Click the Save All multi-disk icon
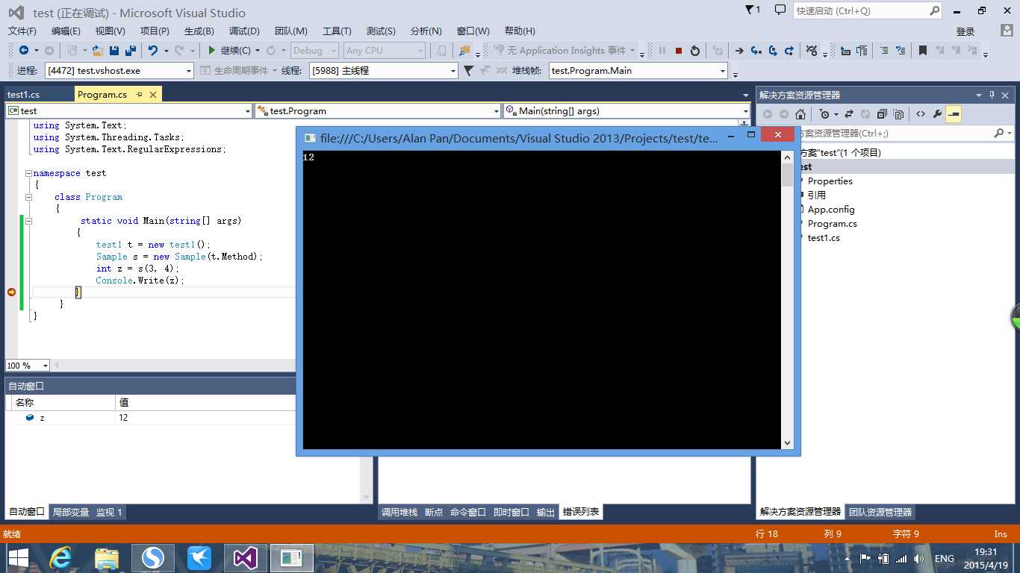The height and width of the screenshot is (573, 1020). pyautogui.click(x=131, y=51)
